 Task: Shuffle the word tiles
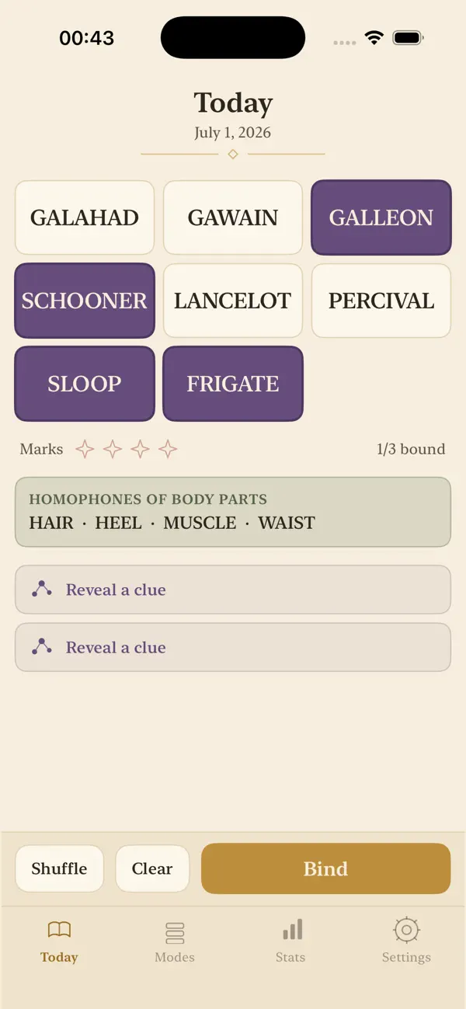pyautogui.click(x=59, y=868)
